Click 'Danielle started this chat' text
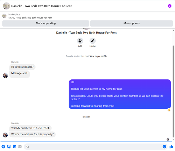 (x=77, y=56)
